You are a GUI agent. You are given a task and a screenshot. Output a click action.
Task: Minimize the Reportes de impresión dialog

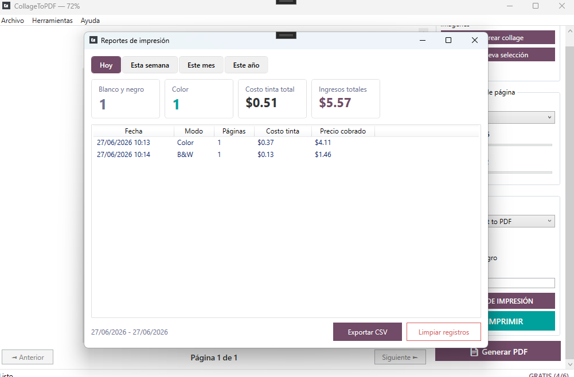coord(423,40)
